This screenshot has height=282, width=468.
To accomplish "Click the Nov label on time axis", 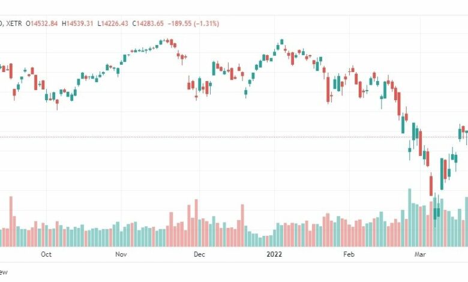I will tap(121, 254).
